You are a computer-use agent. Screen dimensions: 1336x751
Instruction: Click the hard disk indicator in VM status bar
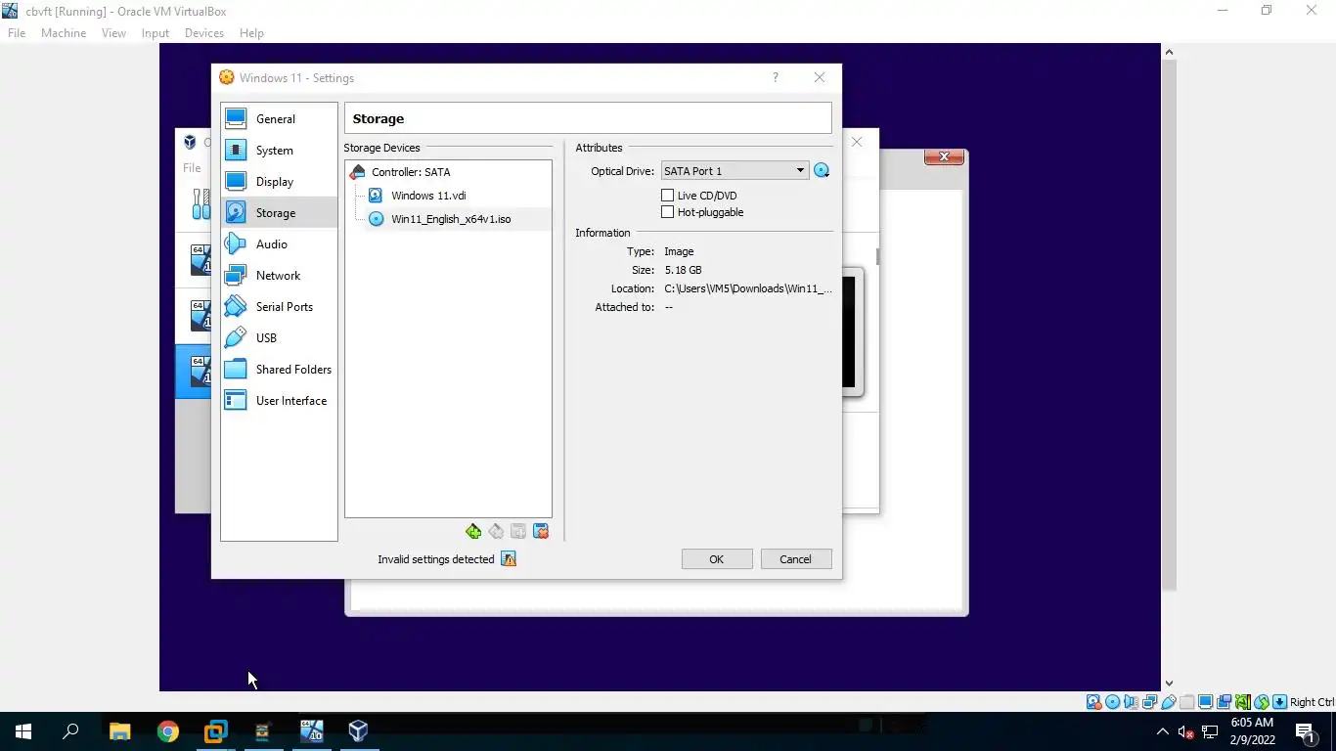point(1093,702)
